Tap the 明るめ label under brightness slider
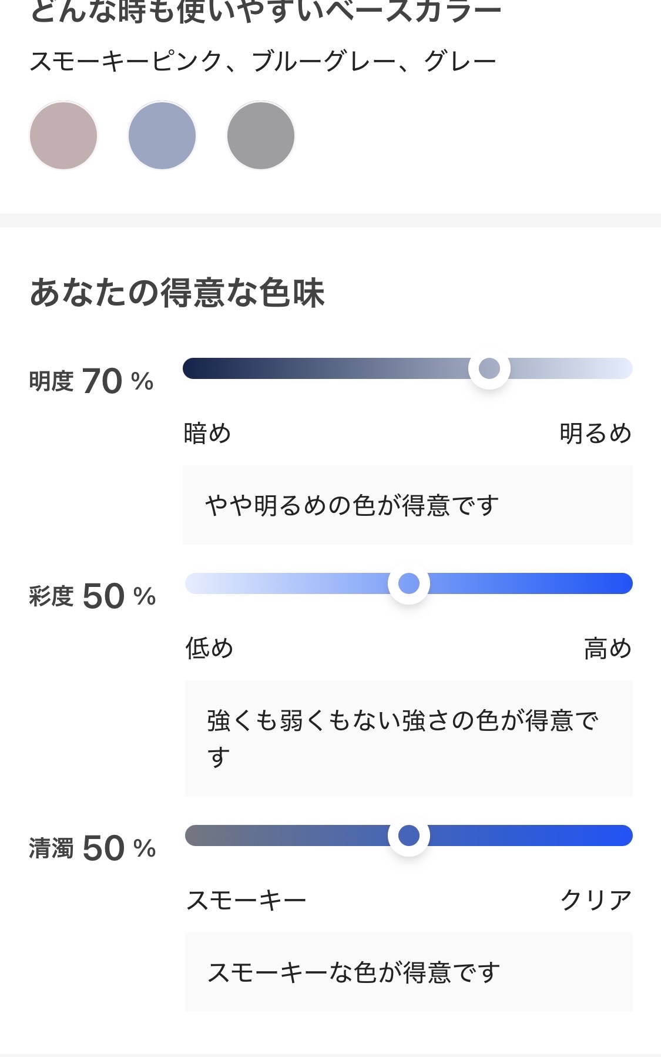This screenshot has height=1057, width=661. click(x=595, y=434)
